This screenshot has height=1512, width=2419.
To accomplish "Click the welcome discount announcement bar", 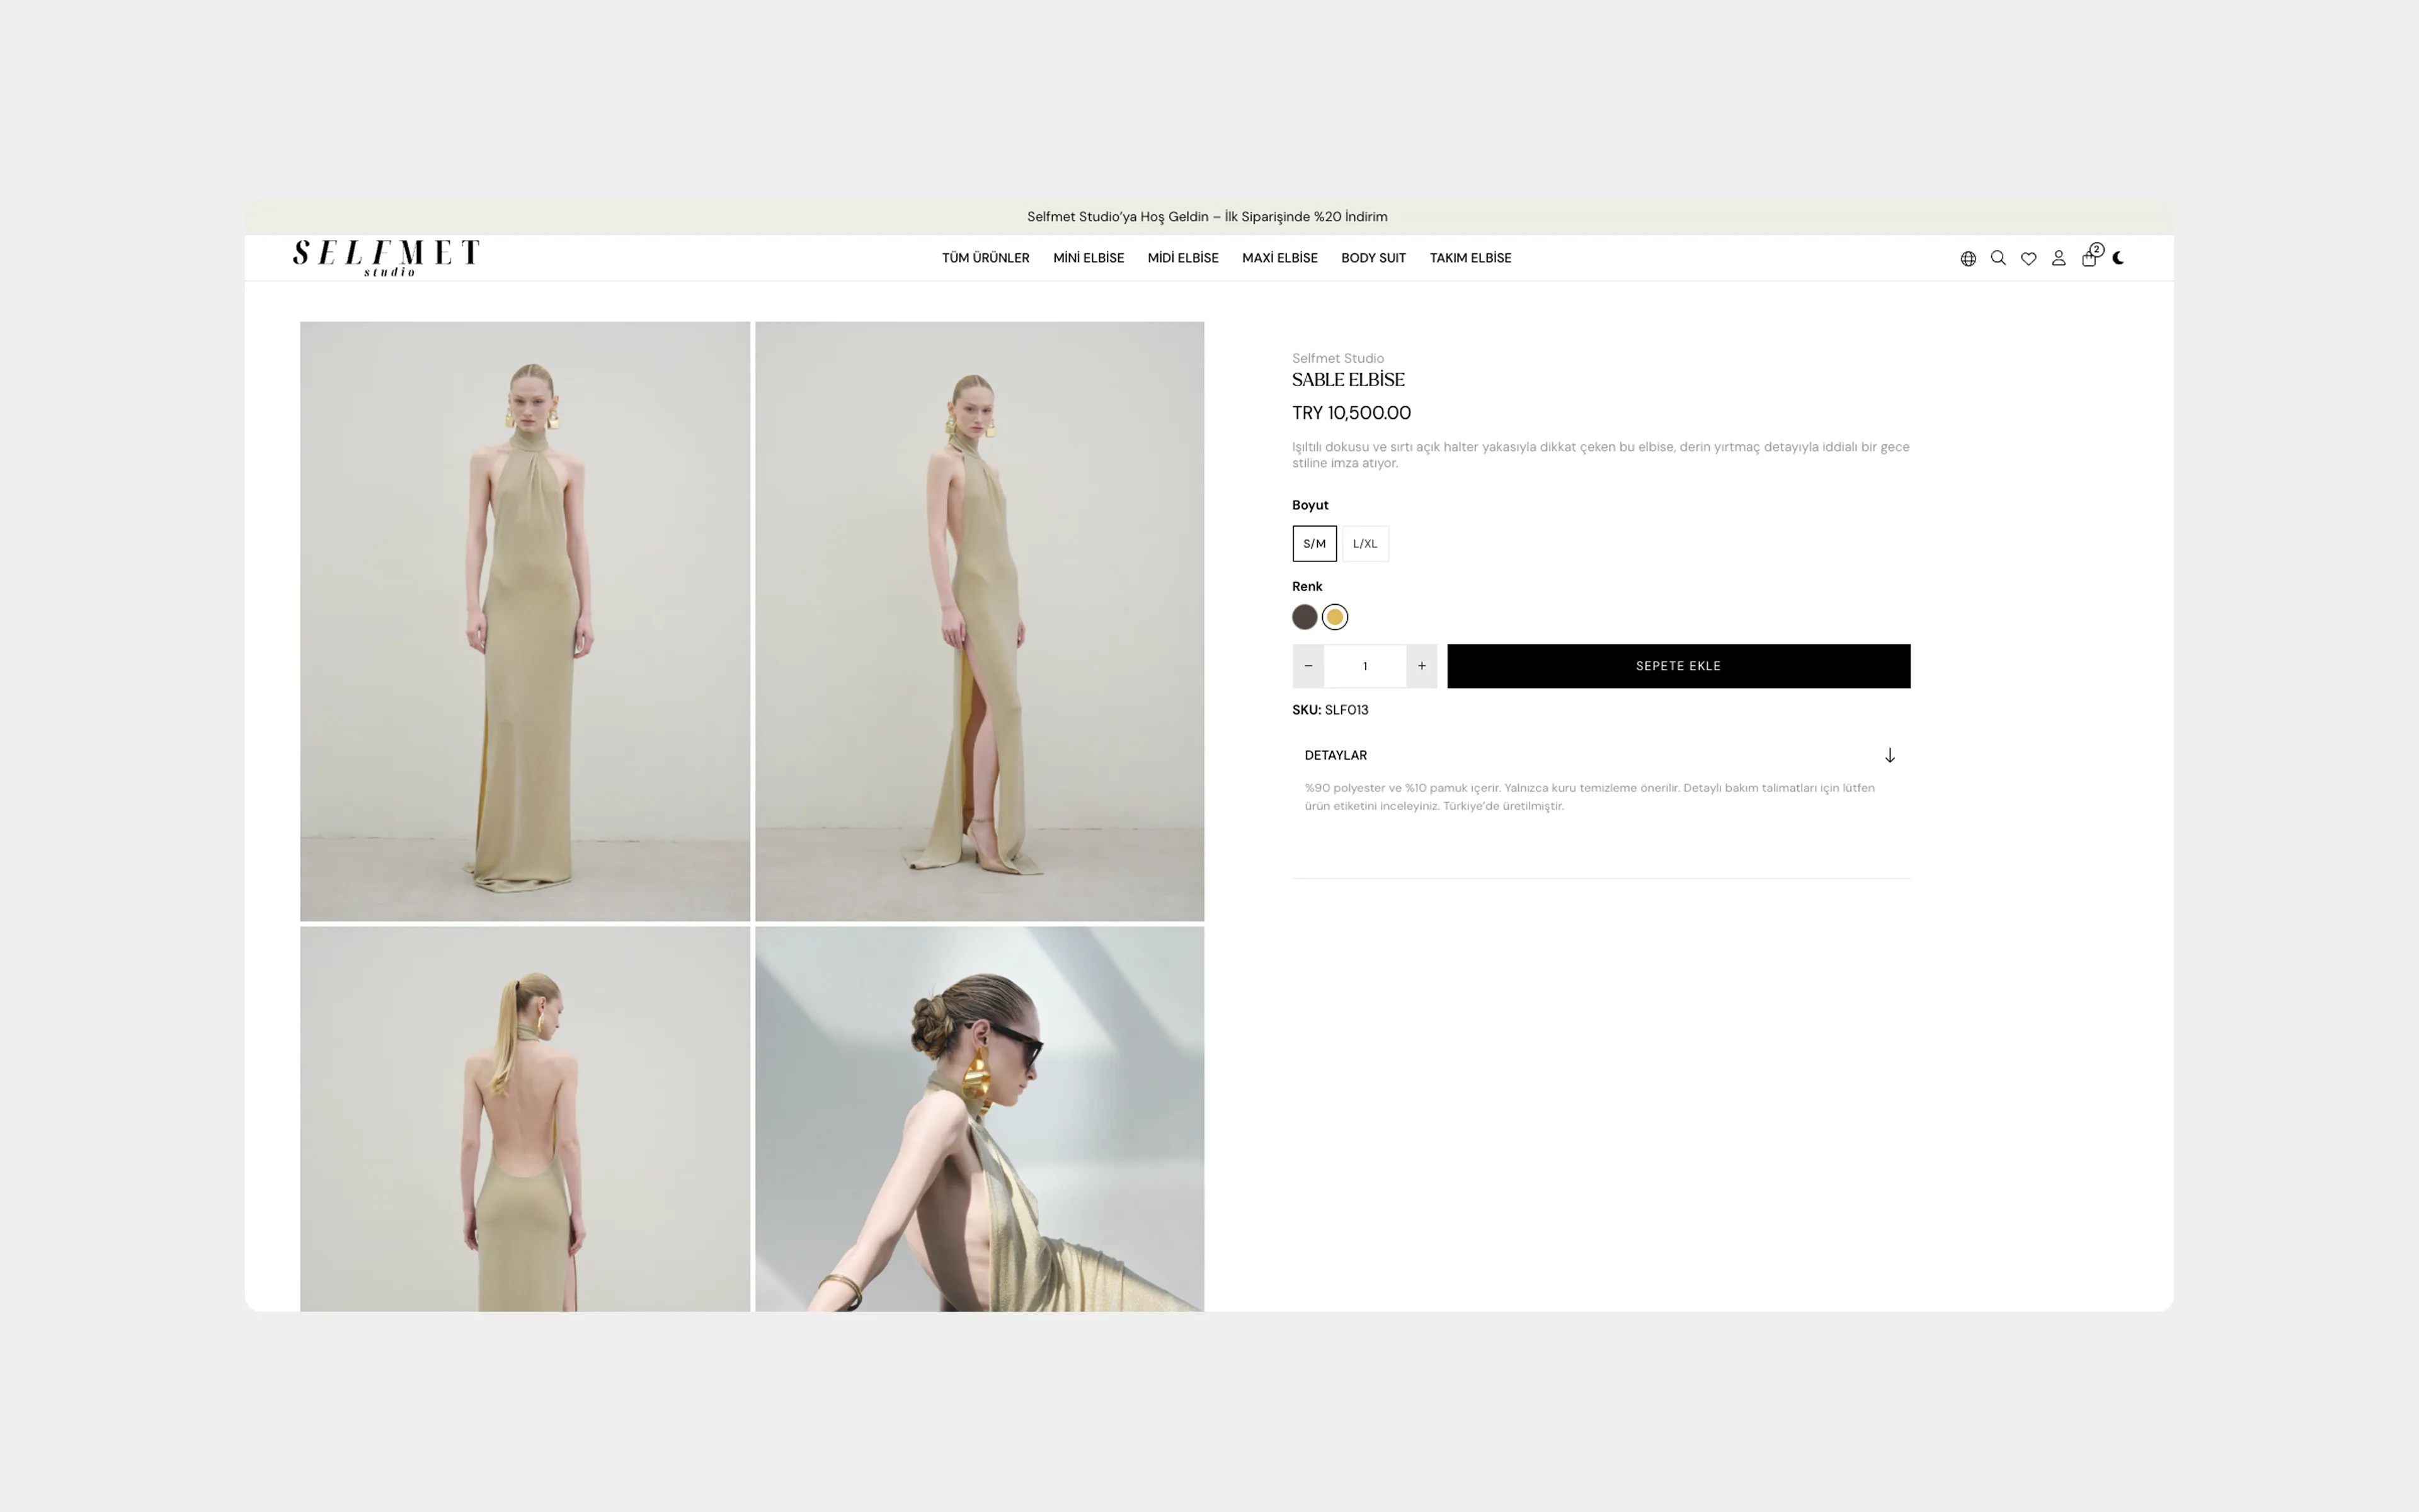I will [x=1208, y=217].
